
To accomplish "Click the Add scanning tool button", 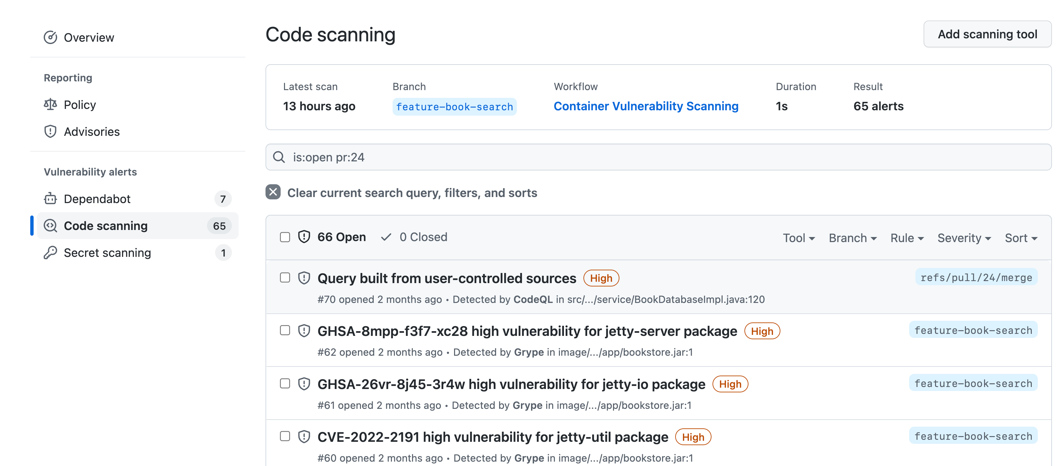I will [x=987, y=34].
